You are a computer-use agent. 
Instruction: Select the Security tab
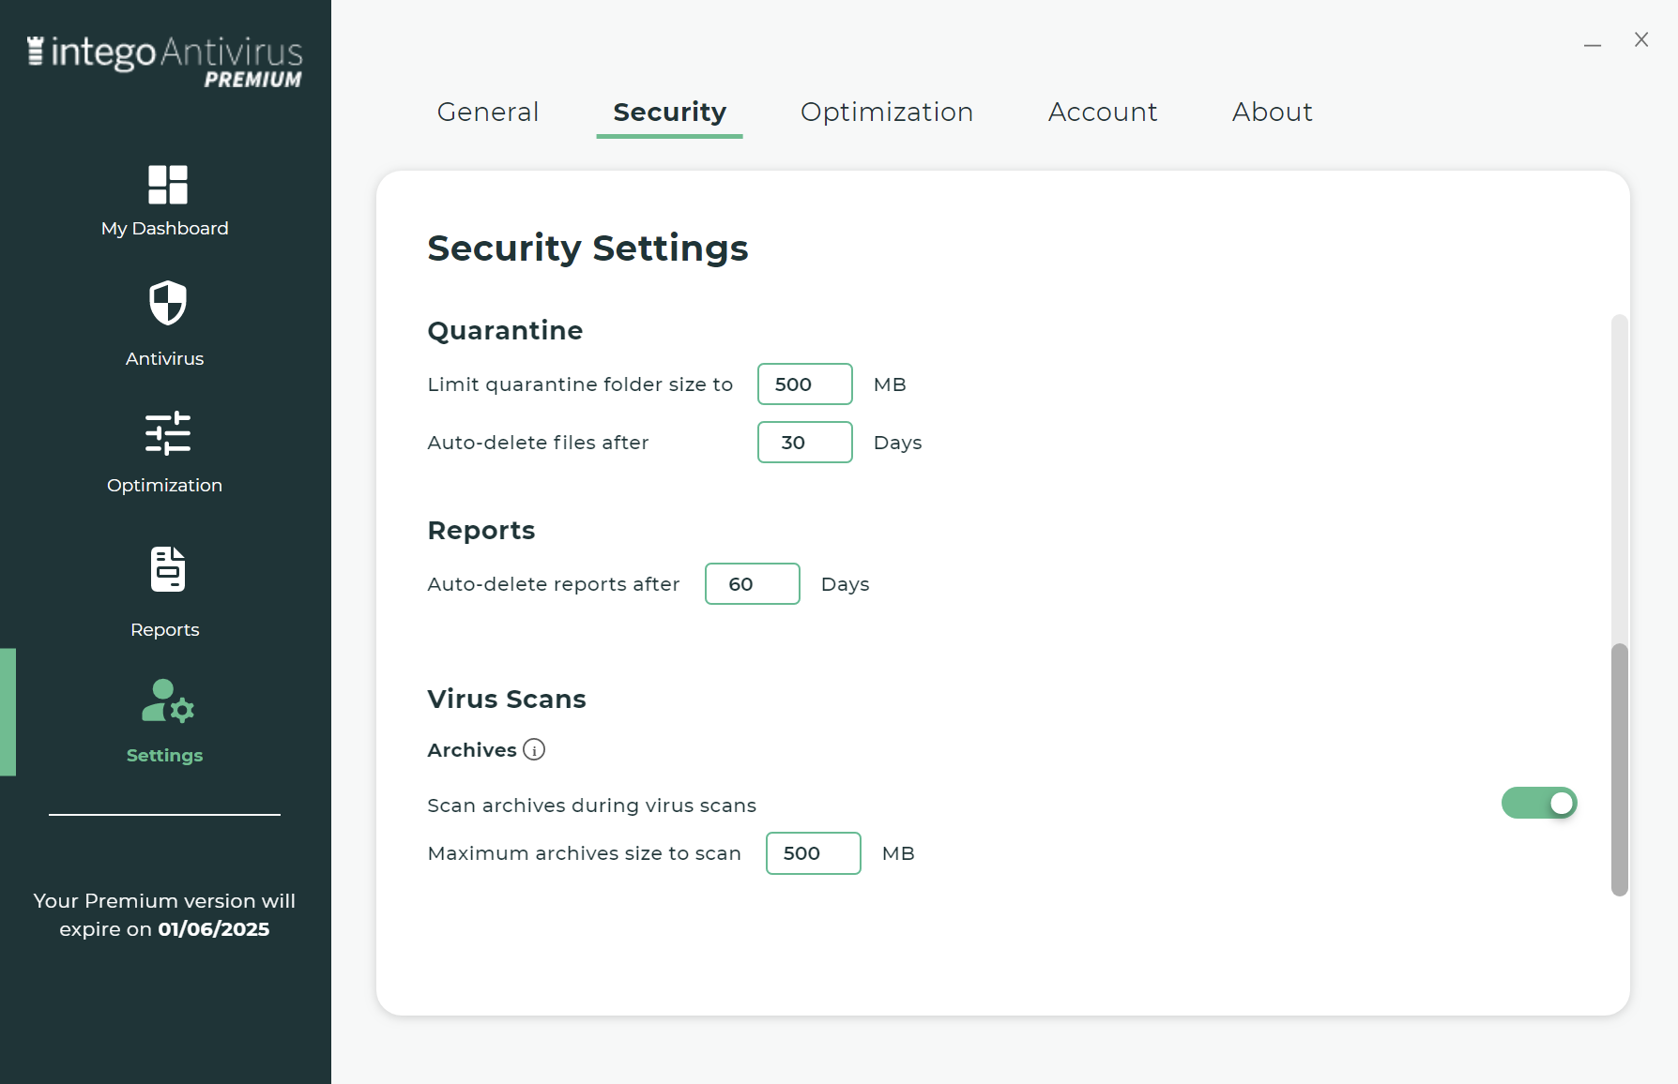[x=669, y=113]
